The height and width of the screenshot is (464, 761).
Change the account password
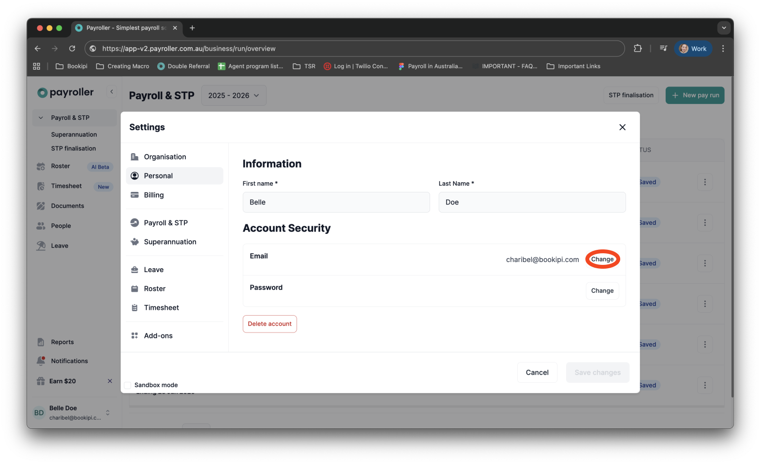click(602, 290)
